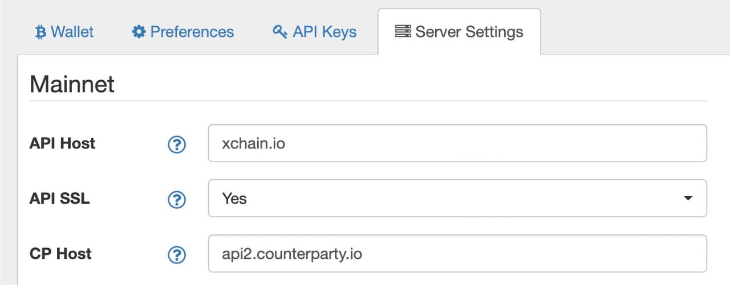Focus the API Host field containing xchain.io
Screen dimensions: 730x285
(457, 143)
